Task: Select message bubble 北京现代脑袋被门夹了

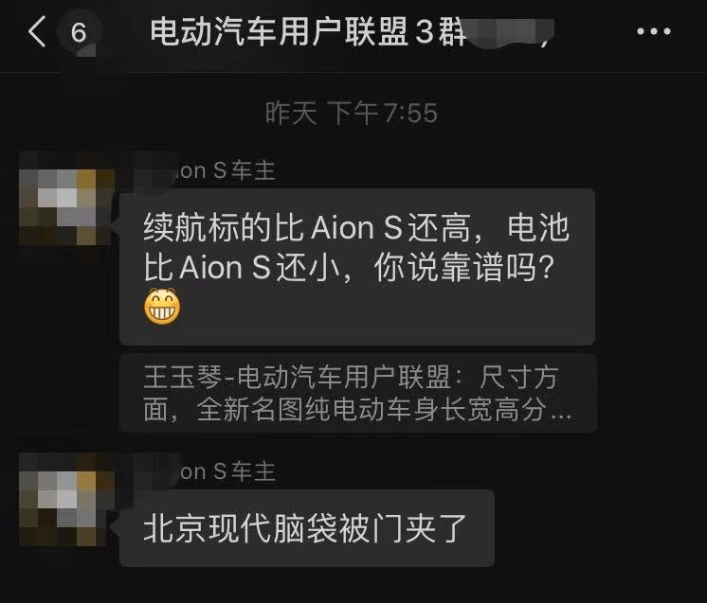Action: pyautogui.click(x=307, y=528)
